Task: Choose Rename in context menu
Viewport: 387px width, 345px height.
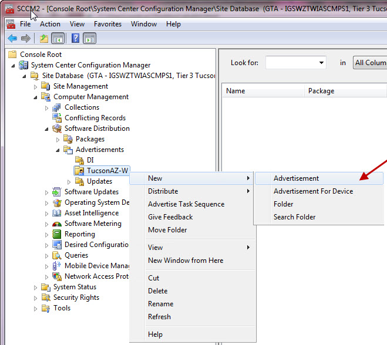Action: (192, 304)
